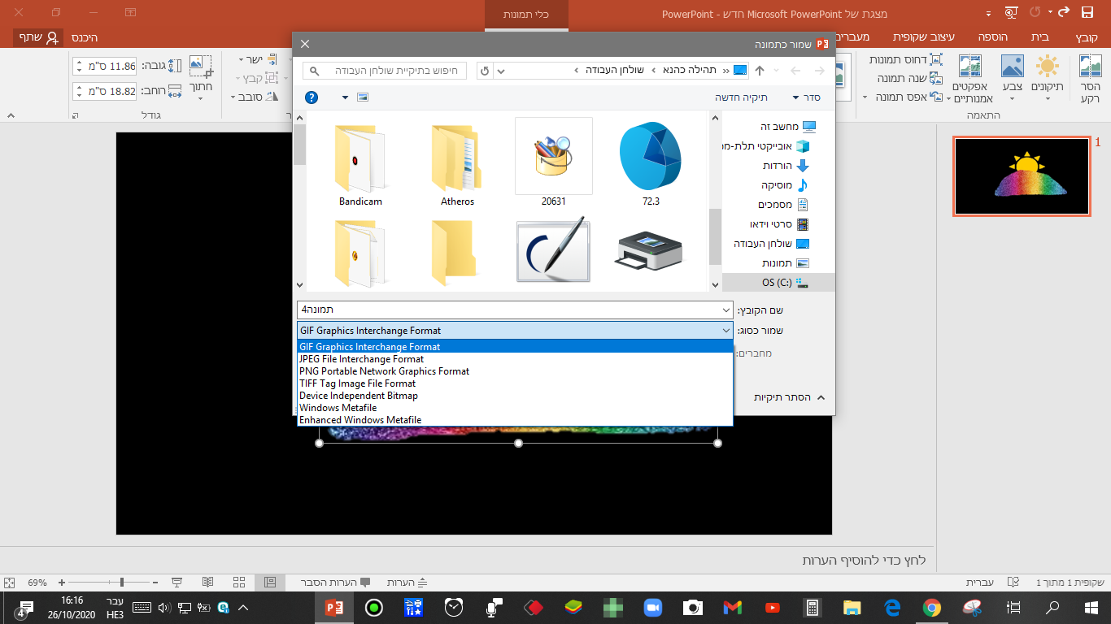1111x624 pixels.
Task: Open the Picture Tools (כלי תמונות) tab
Action: point(526,15)
